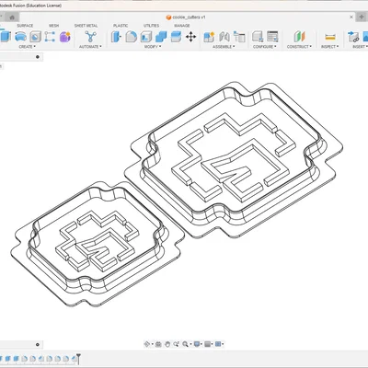Open the Viewports dropdown arrow

pos(223,344)
